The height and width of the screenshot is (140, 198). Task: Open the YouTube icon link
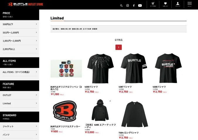click(x=140, y=6)
